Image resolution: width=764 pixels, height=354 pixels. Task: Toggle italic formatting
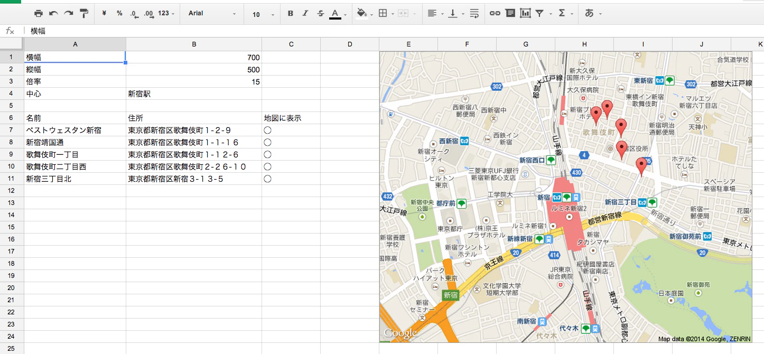(x=305, y=14)
